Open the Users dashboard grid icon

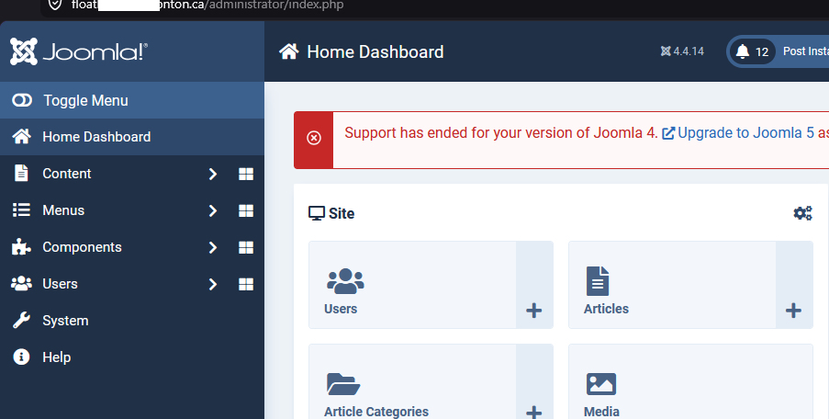pos(246,284)
